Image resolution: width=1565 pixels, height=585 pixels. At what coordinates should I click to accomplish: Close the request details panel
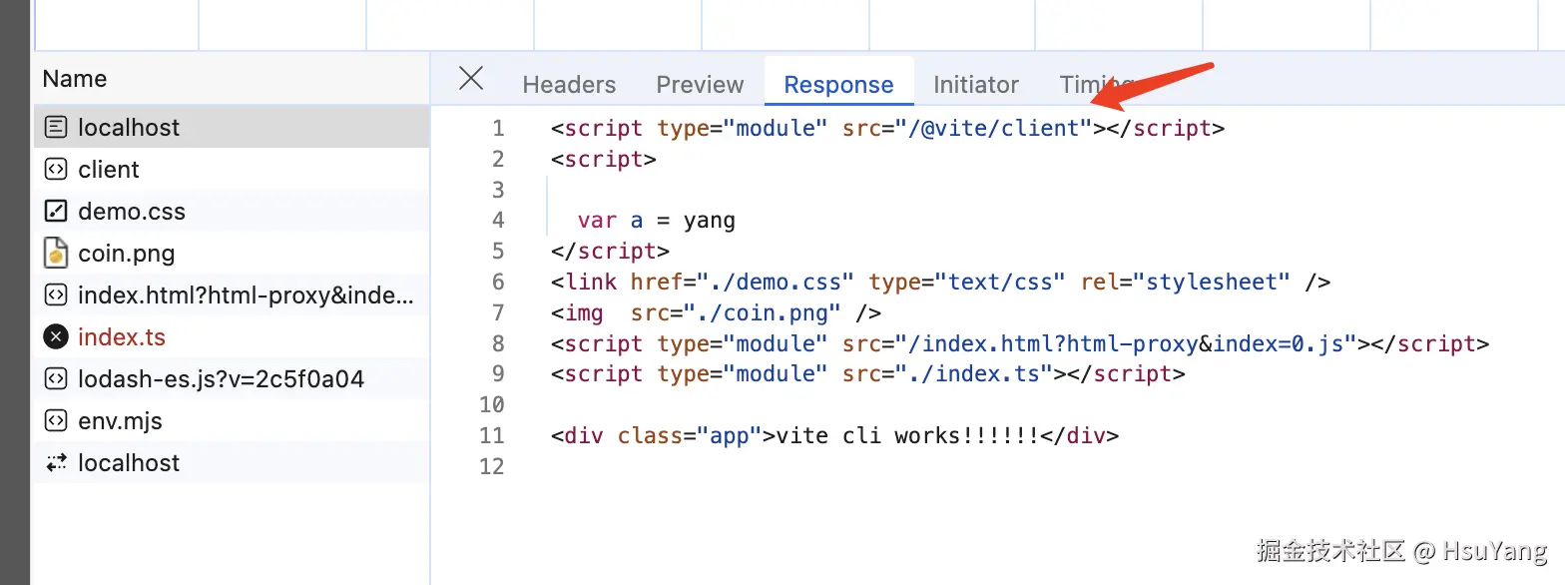[470, 79]
